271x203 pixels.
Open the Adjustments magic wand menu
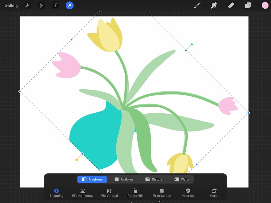41,5
